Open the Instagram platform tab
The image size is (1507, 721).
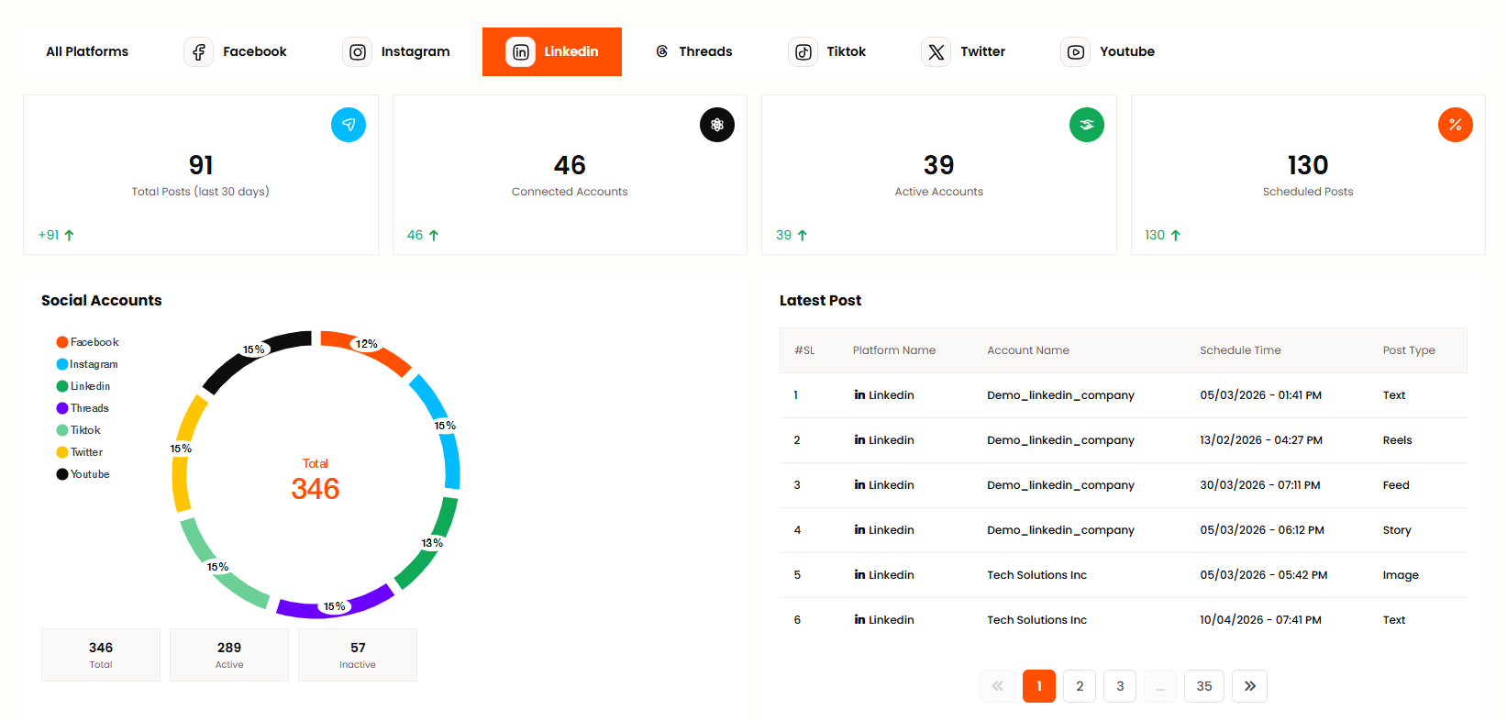[396, 51]
